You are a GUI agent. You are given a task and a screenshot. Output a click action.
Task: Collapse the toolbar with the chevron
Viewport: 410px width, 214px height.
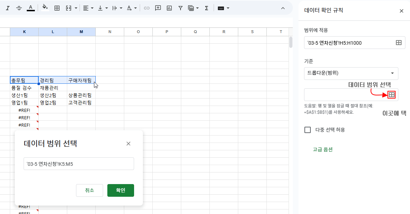283,8
